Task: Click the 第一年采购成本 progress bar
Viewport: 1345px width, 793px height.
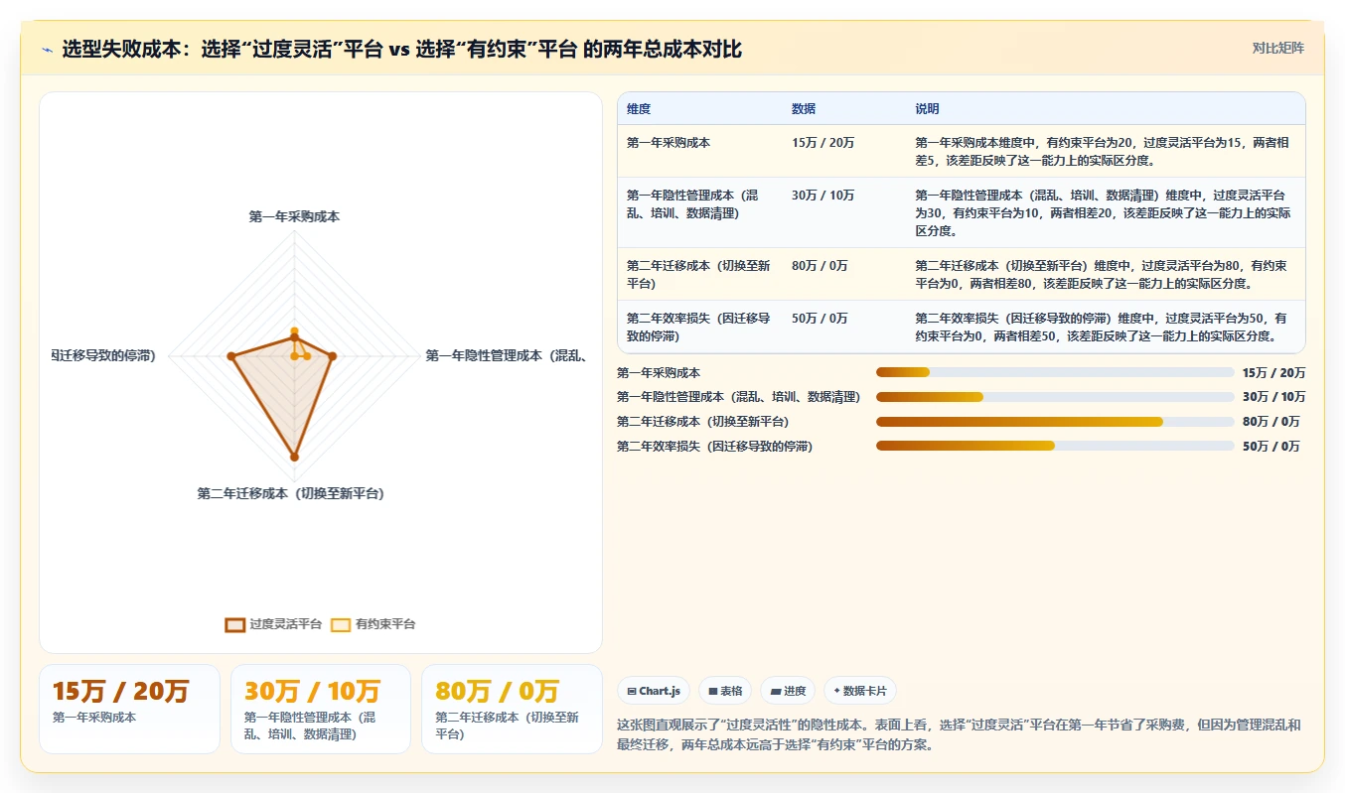Action: tap(1055, 372)
